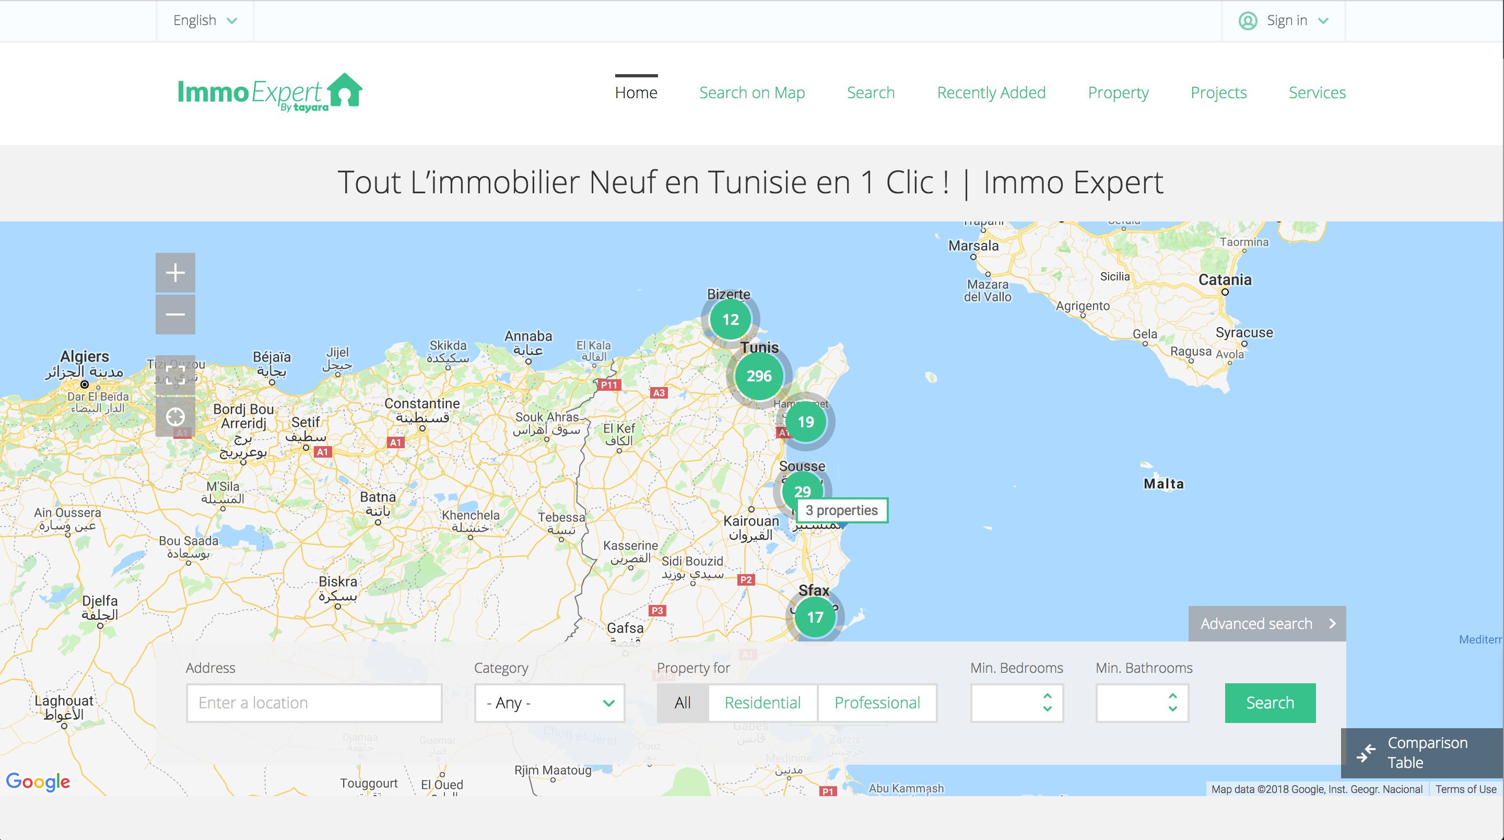The width and height of the screenshot is (1504, 840).
Task: Expand the Category dropdown showing Any
Action: 549,703
